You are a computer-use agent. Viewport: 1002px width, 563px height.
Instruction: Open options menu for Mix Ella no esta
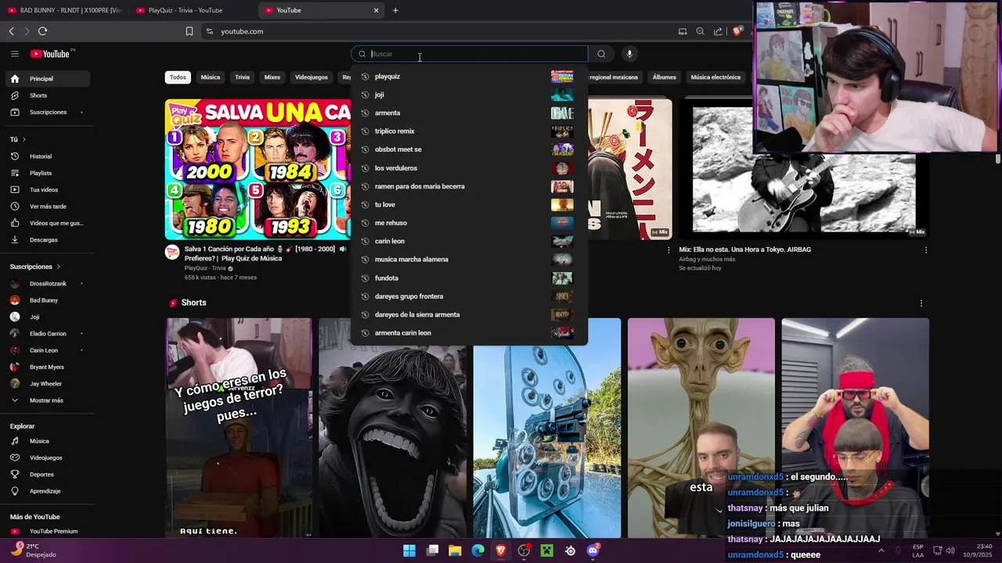tap(926, 250)
